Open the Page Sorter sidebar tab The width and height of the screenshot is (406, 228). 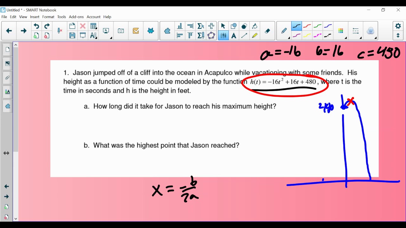click(x=7, y=49)
